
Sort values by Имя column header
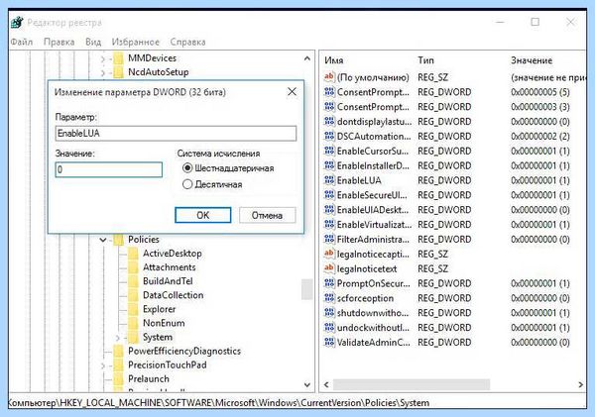(x=334, y=60)
